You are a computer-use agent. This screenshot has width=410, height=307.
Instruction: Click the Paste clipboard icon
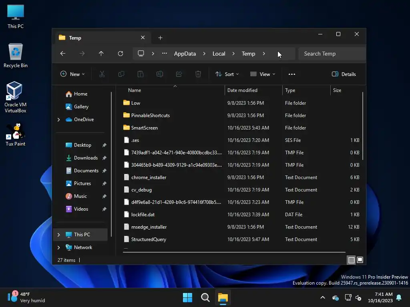coord(141,74)
